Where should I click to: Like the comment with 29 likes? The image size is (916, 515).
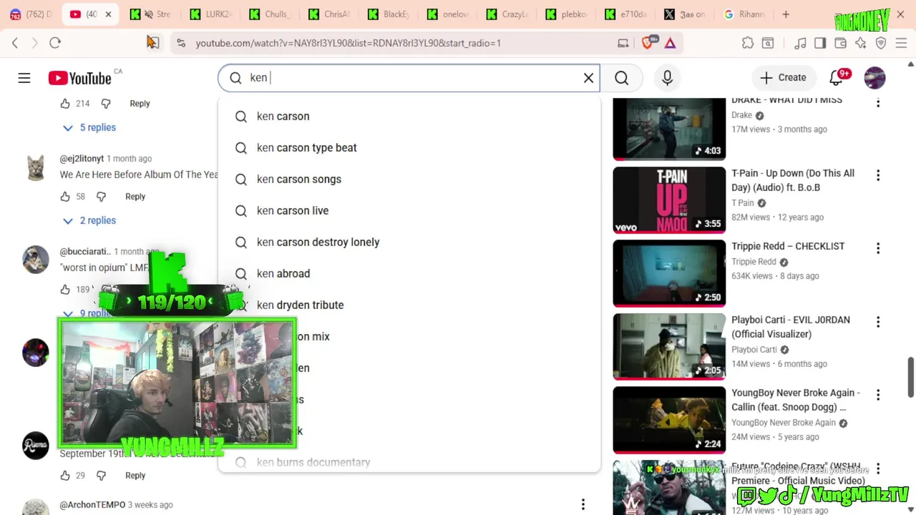point(65,476)
